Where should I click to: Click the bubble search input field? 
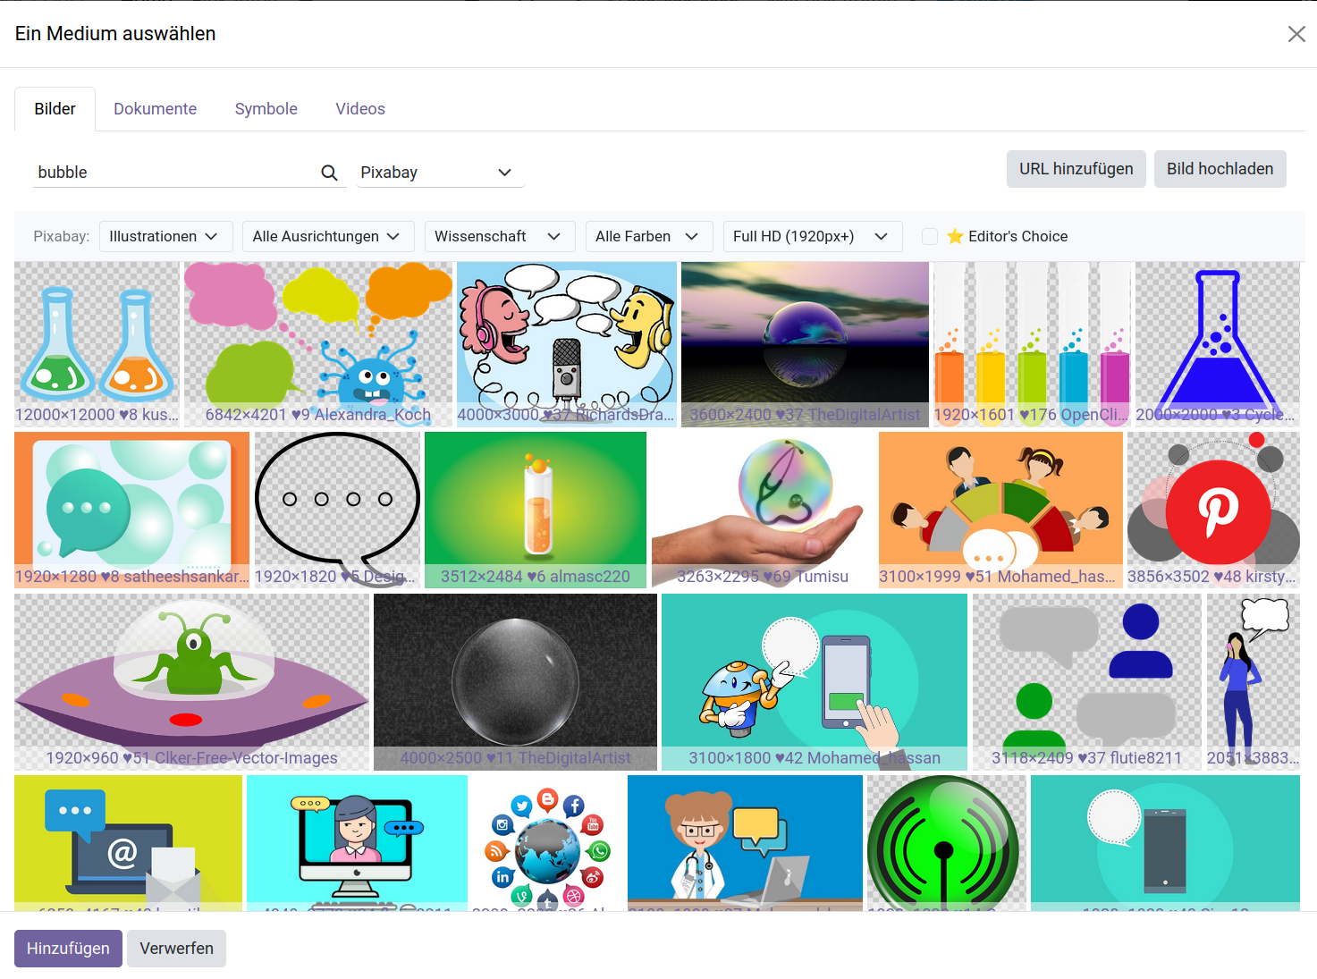(161, 172)
